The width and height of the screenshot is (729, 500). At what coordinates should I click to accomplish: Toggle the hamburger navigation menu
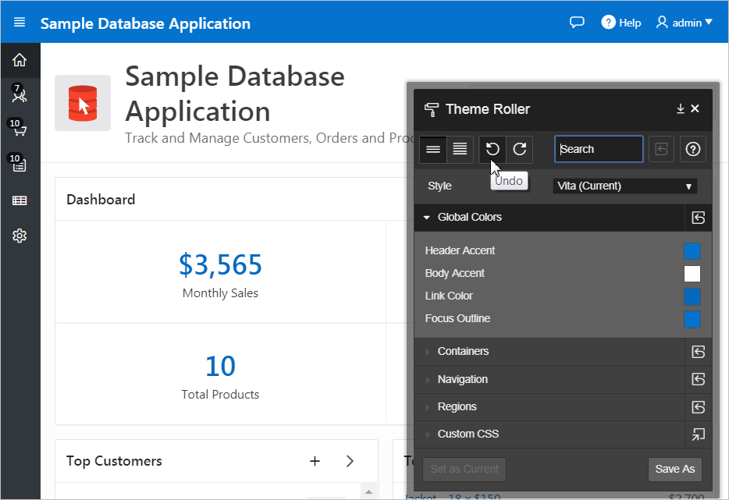click(20, 23)
